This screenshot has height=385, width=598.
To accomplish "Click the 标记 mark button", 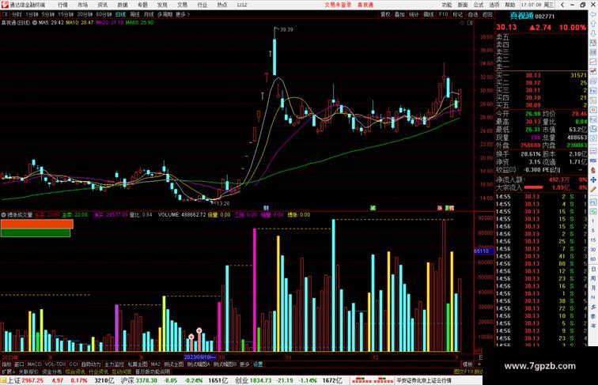I will (x=458, y=14).
